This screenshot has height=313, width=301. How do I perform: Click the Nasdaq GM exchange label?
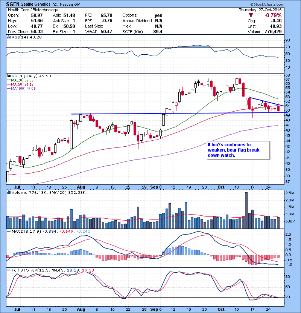pyautogui.click(x=70, y=5)
